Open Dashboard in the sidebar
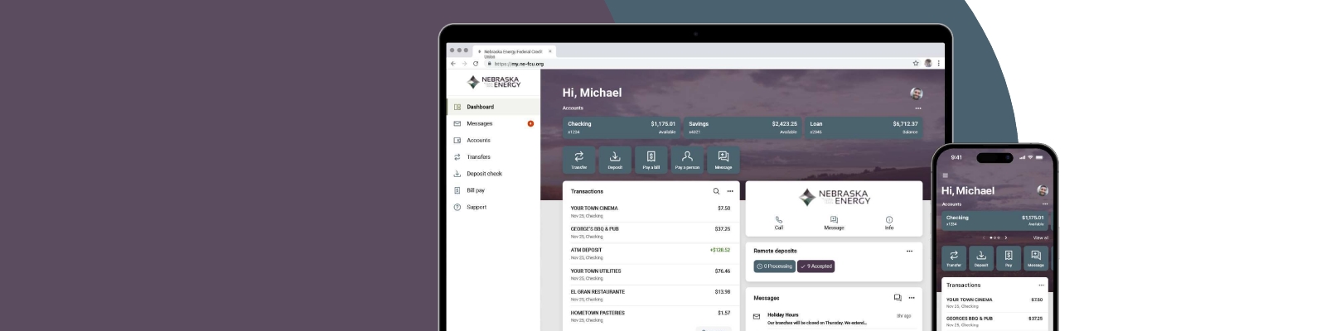 coord(492,107)
